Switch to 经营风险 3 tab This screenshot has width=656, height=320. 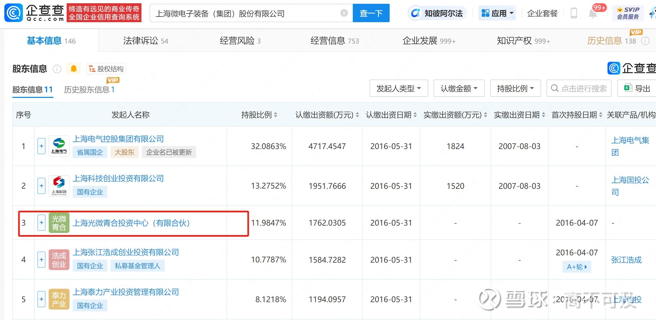(x=240, y=41)
